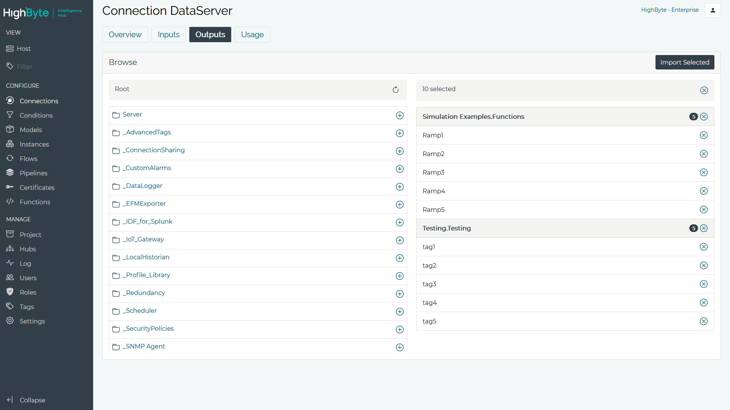This screenshot has height=410, width=730.
Task: Switch to the Inputs tab
Action: pos(168,35)
